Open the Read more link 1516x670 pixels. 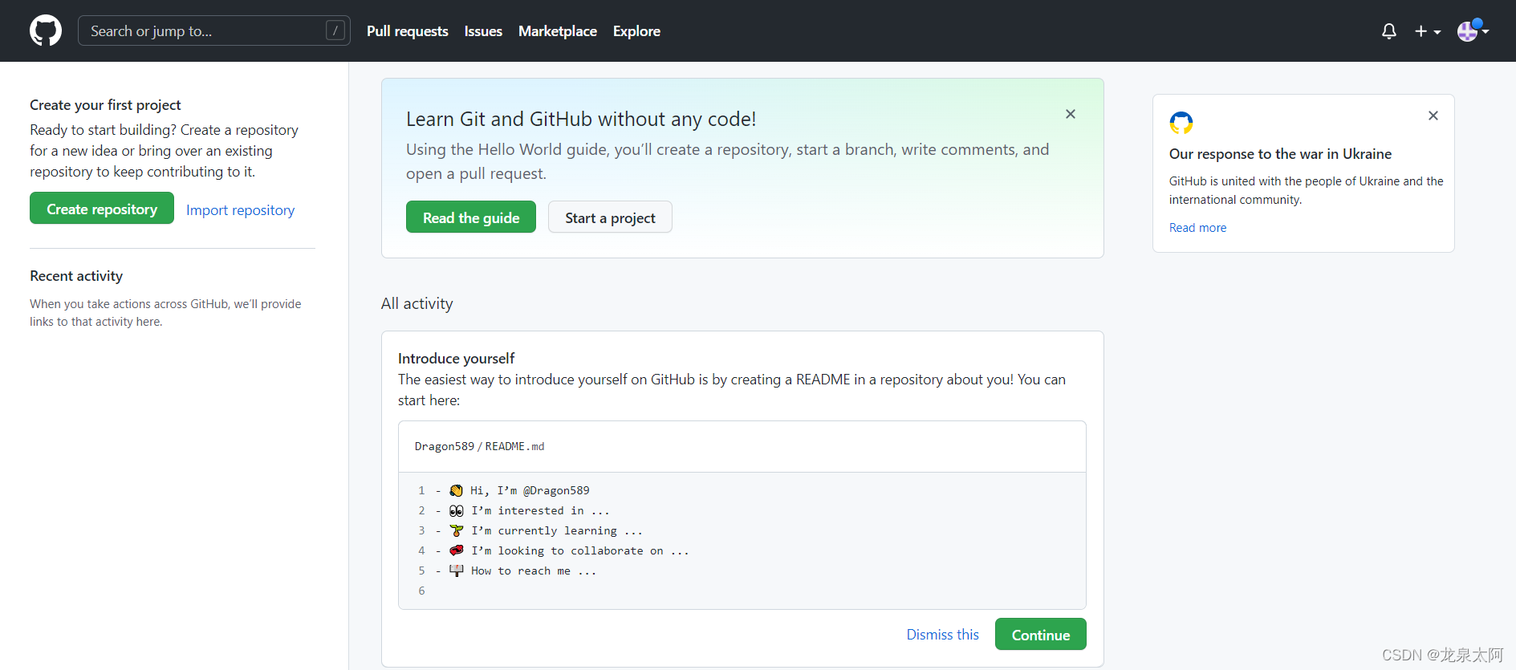click(1197, 228)
